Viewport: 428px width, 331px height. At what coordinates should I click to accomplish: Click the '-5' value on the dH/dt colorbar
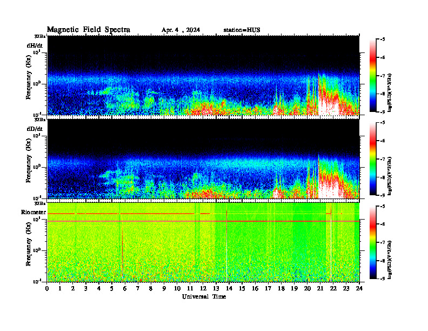382,39
